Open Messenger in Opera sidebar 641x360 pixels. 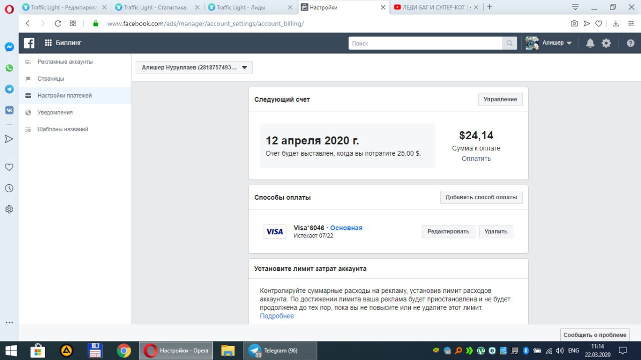coord(9,47)
